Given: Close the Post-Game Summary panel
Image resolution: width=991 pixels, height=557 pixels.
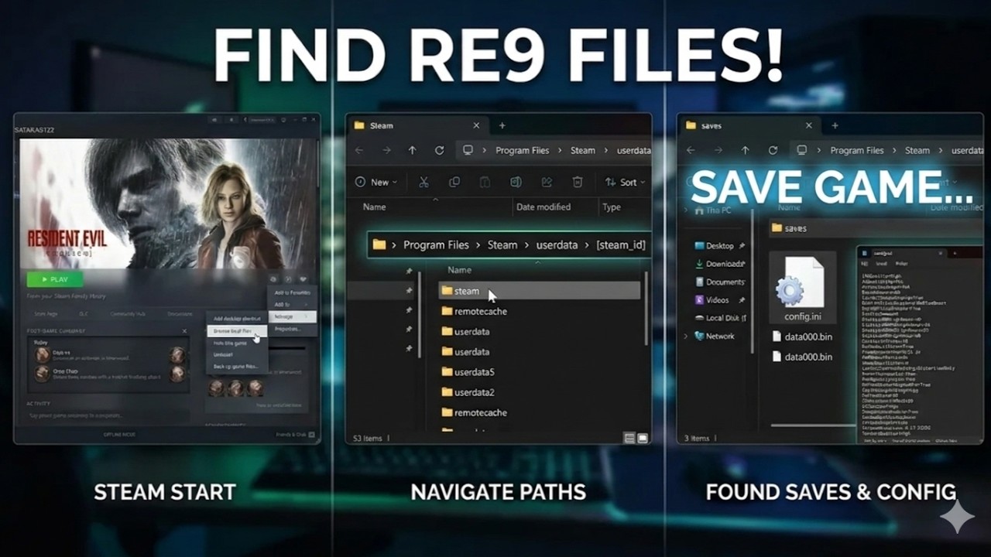Looking at the screenshot, I should tap(184, 331).
